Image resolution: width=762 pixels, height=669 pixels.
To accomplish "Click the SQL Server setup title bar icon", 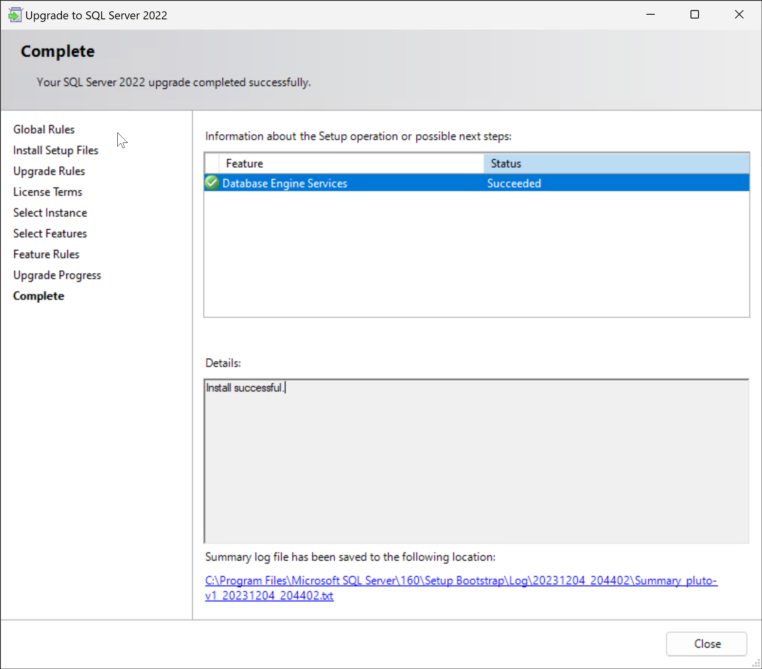I will [x=14, y=15].
